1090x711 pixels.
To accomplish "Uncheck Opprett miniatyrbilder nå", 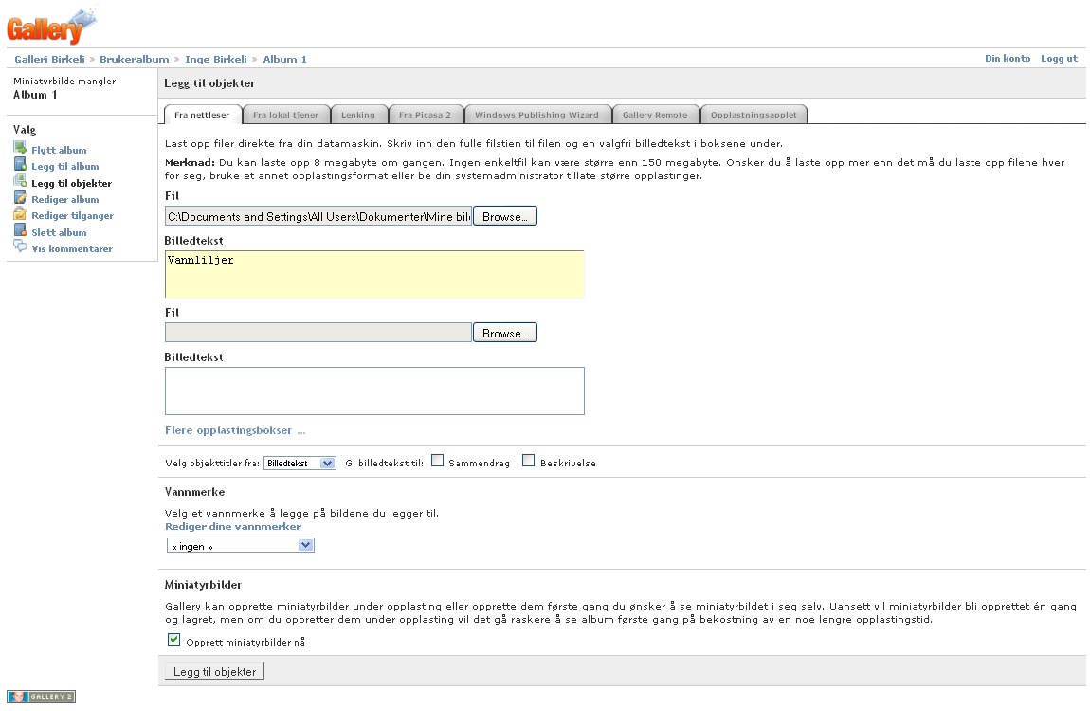I will coord(173,640).
